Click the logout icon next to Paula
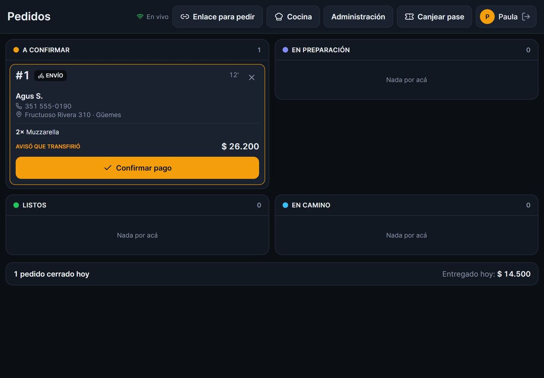 (526, 17)
